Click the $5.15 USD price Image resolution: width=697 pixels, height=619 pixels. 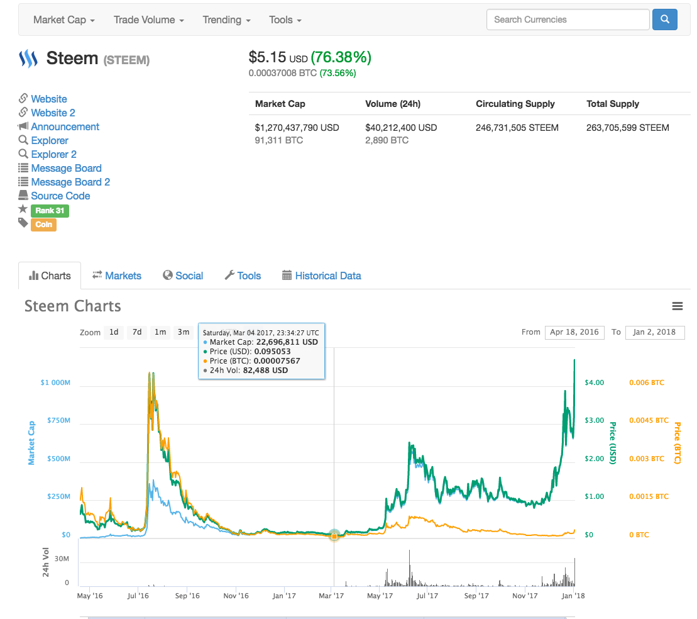coord(278,57)
